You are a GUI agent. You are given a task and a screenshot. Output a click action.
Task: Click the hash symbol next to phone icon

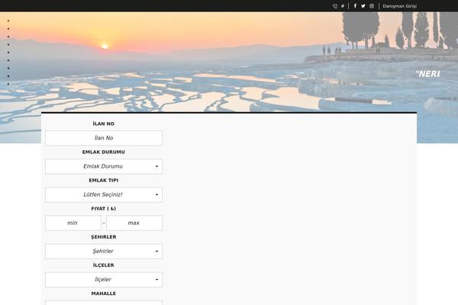coord(343,6)
